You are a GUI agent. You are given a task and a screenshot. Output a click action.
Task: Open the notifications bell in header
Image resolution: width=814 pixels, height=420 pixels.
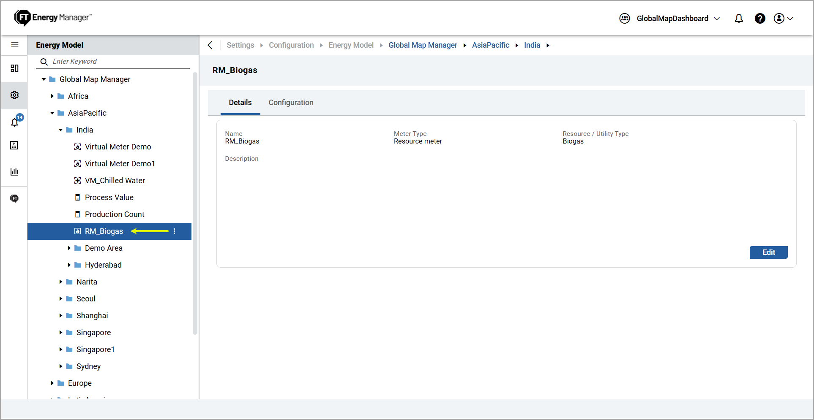tap(739, 19)
